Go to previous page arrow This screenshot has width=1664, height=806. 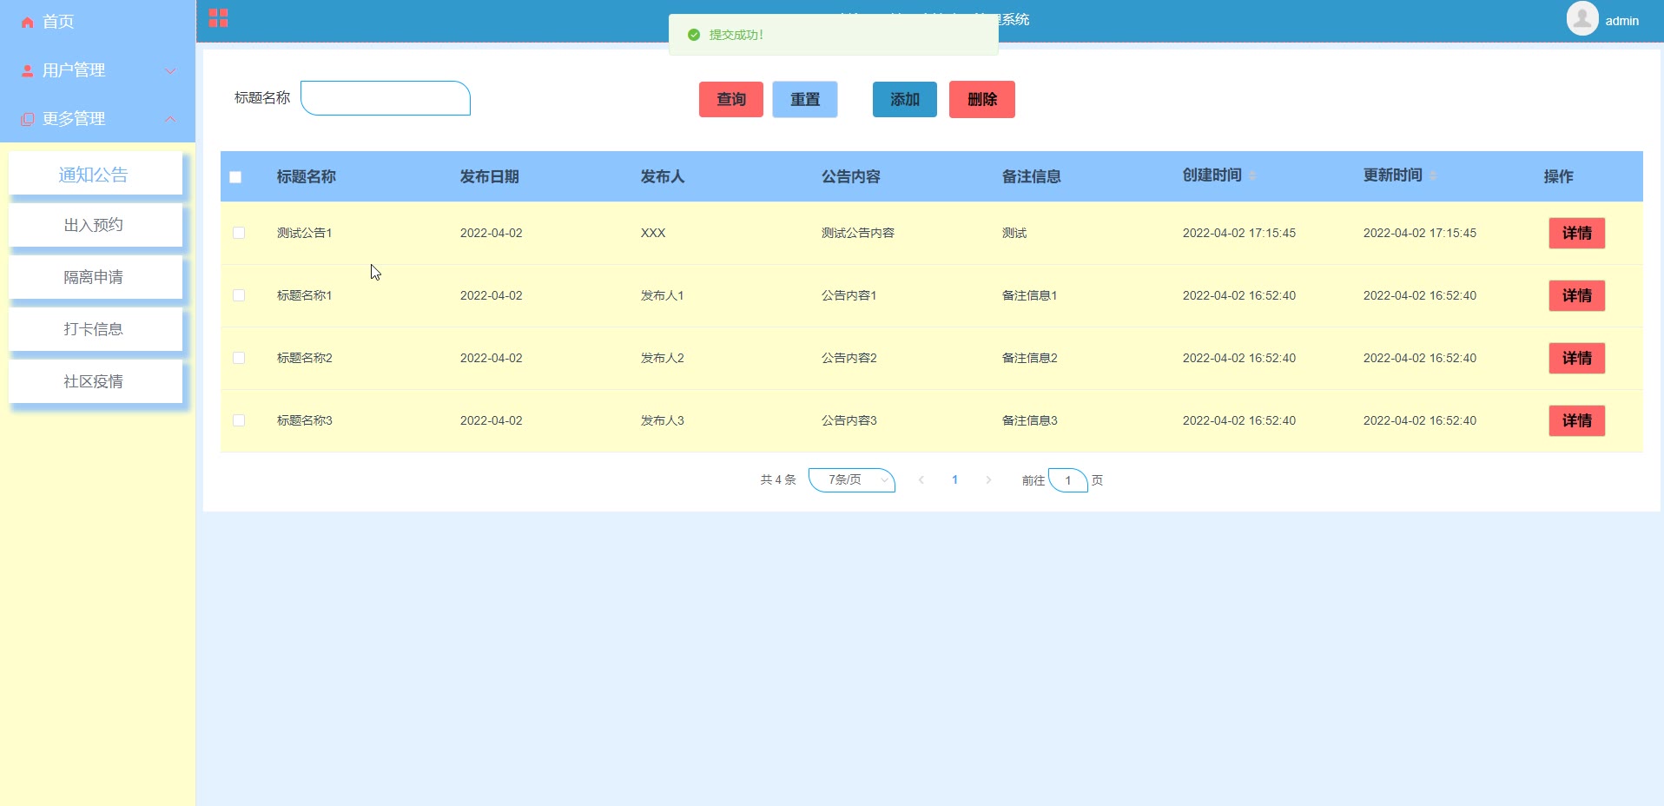coord(921,480)
